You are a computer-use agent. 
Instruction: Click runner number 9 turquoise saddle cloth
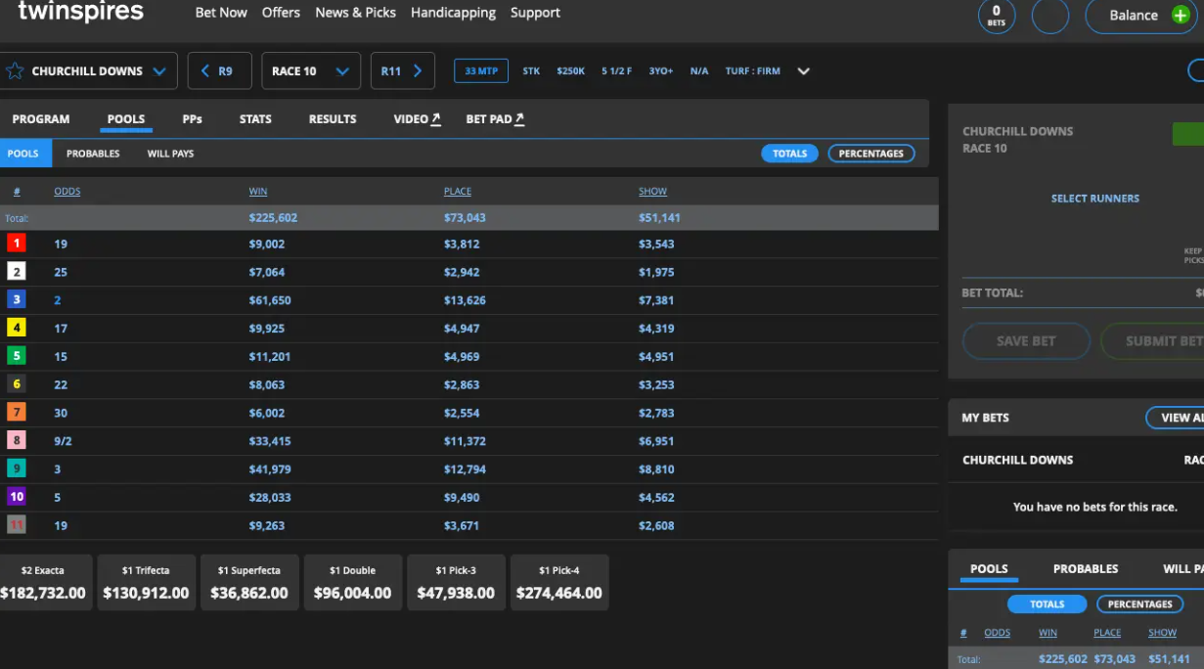(x=17, y=469)
